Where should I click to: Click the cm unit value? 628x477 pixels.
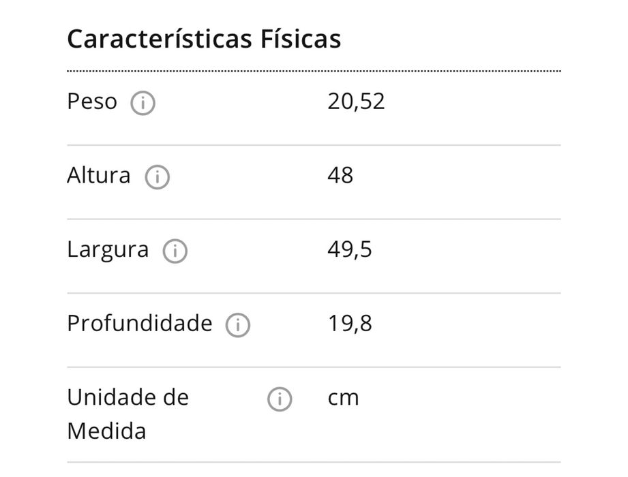click(343, 397)
